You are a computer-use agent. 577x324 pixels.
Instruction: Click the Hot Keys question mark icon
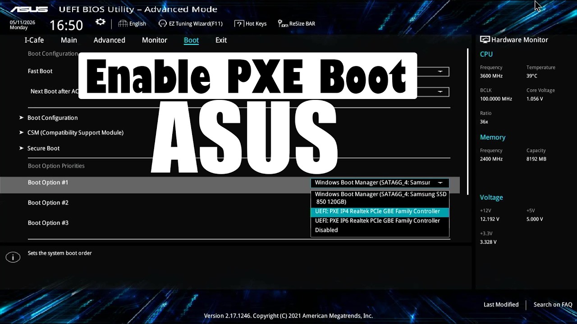click(239, 23)
